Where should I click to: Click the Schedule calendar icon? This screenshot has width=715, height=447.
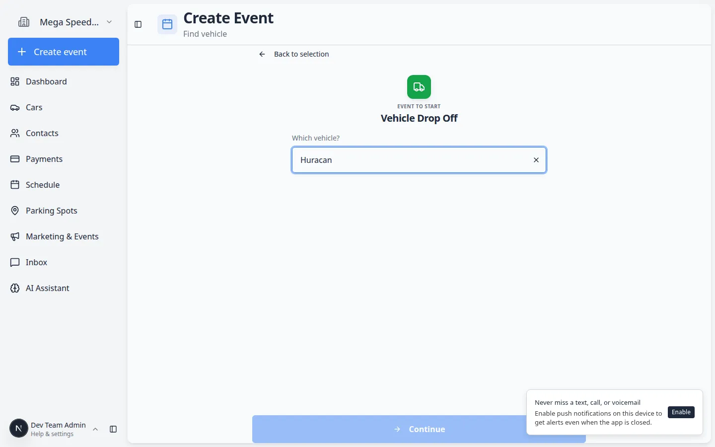pyautogui.click(x=15, y=185)
